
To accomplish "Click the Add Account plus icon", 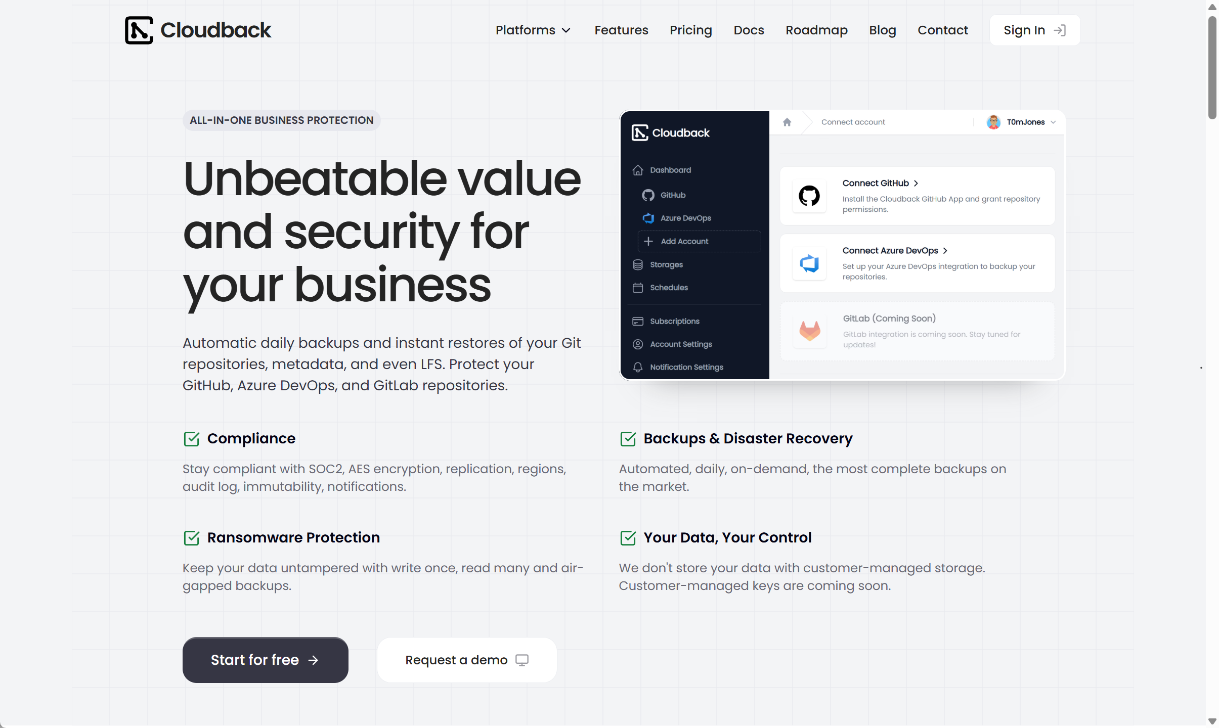I will (x=648, y=241).
